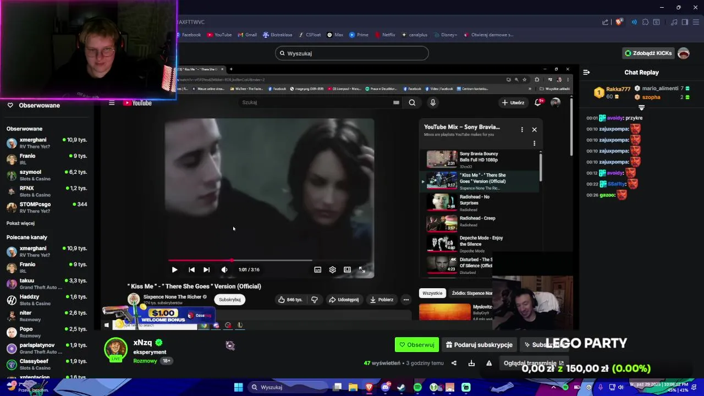Open YouTube notifications bell
Viewport: 704px width, 396px height.
[538, 102]
